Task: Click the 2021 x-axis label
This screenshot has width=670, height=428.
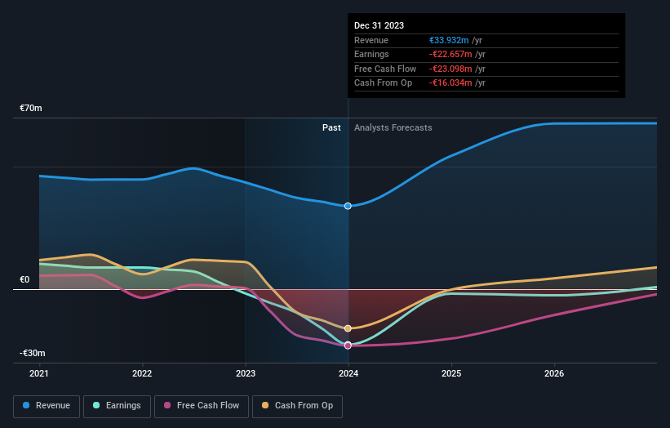Action: coord(39,374)
